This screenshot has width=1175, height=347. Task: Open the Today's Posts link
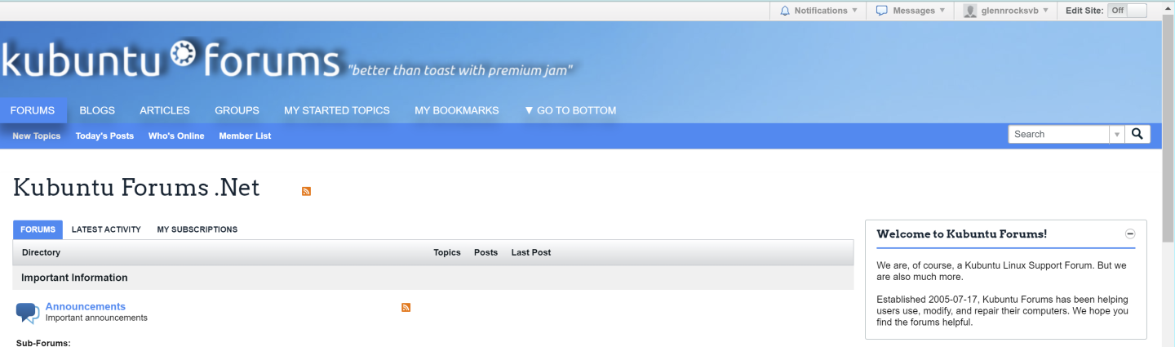(x=104, y=136)
